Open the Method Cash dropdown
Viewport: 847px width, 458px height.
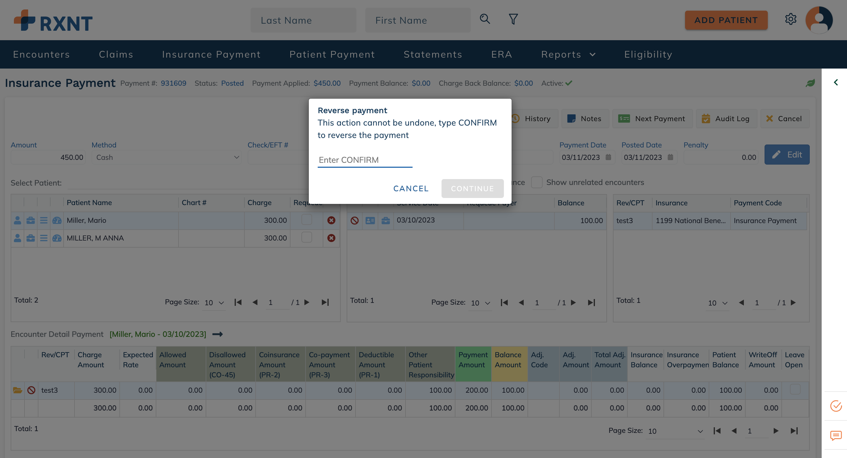pyautogui.click(x=166, y=157)
